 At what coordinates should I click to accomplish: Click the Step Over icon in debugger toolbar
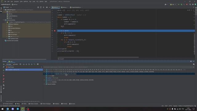[x=24, y=64]
